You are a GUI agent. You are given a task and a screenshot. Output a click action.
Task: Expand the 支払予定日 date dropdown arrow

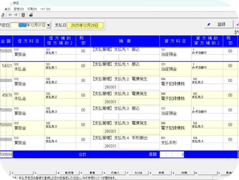[48, 25]
